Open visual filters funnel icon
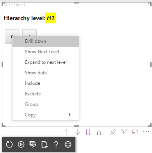The image size is (152, 153). coord(124,132)
